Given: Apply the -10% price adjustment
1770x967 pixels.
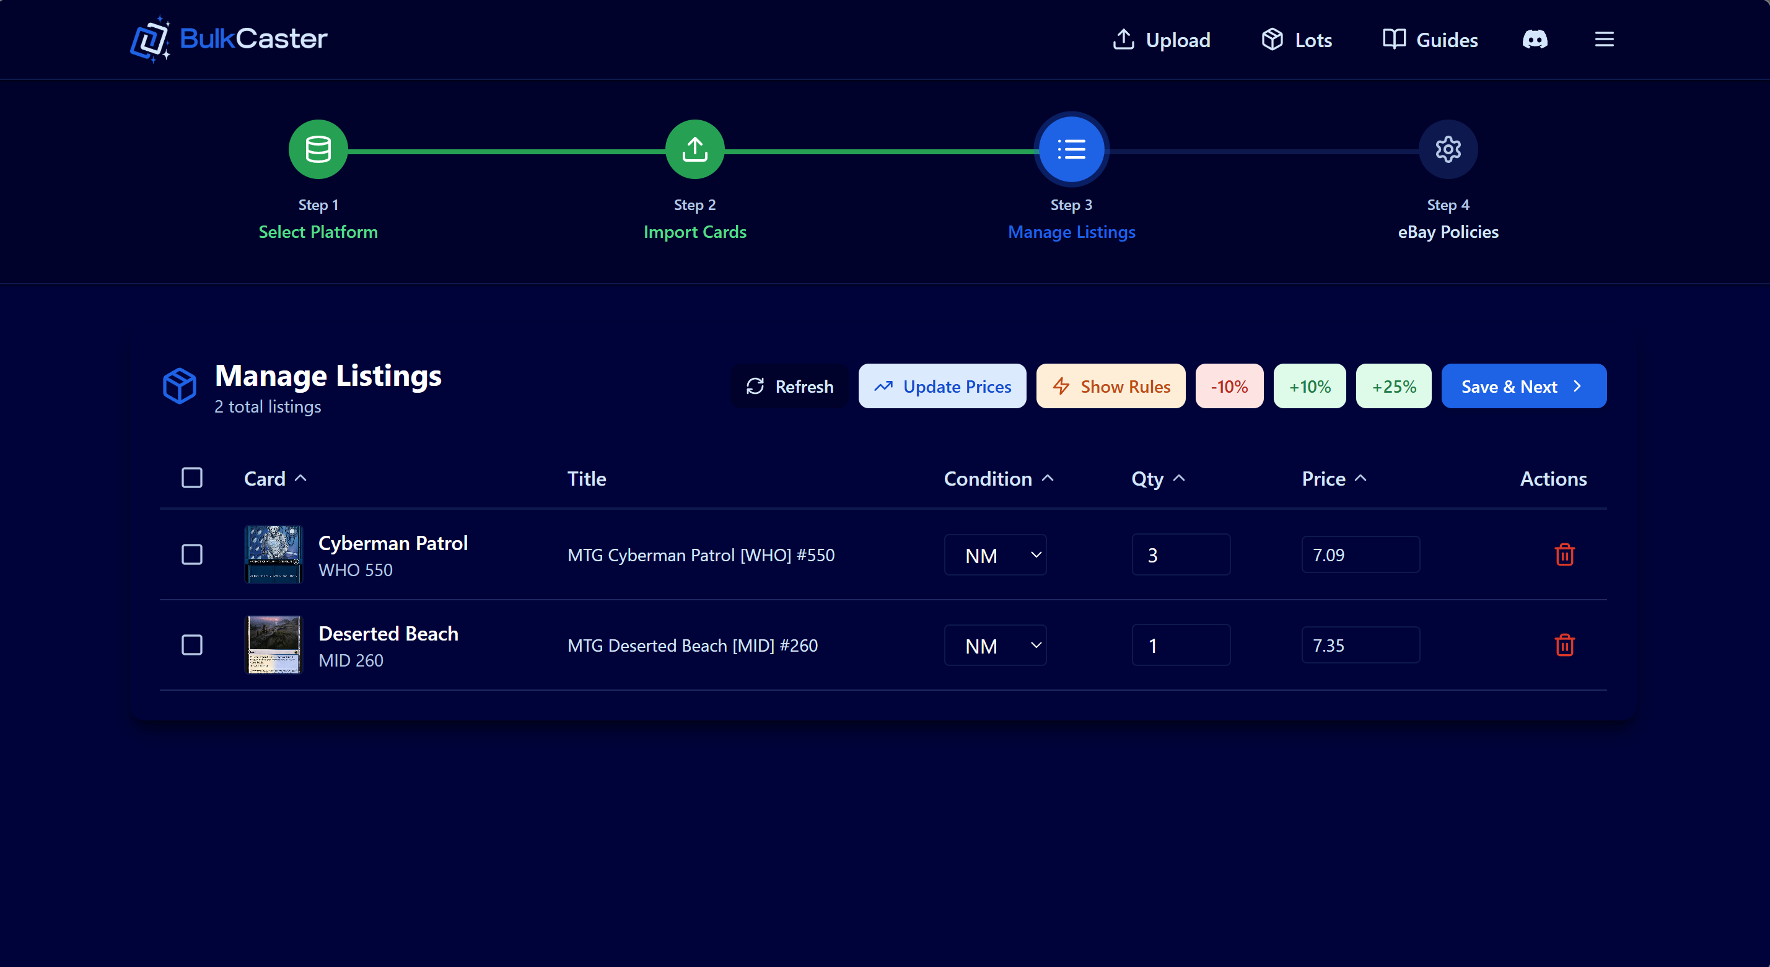Looking at the screenshot, I should (1229, 385).
